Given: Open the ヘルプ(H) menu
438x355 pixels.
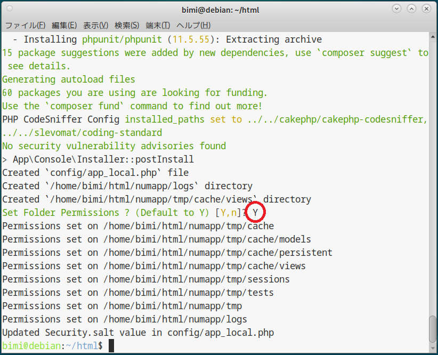Looking at the screenshot, I should pyautogui.click(x=193, y=25).
